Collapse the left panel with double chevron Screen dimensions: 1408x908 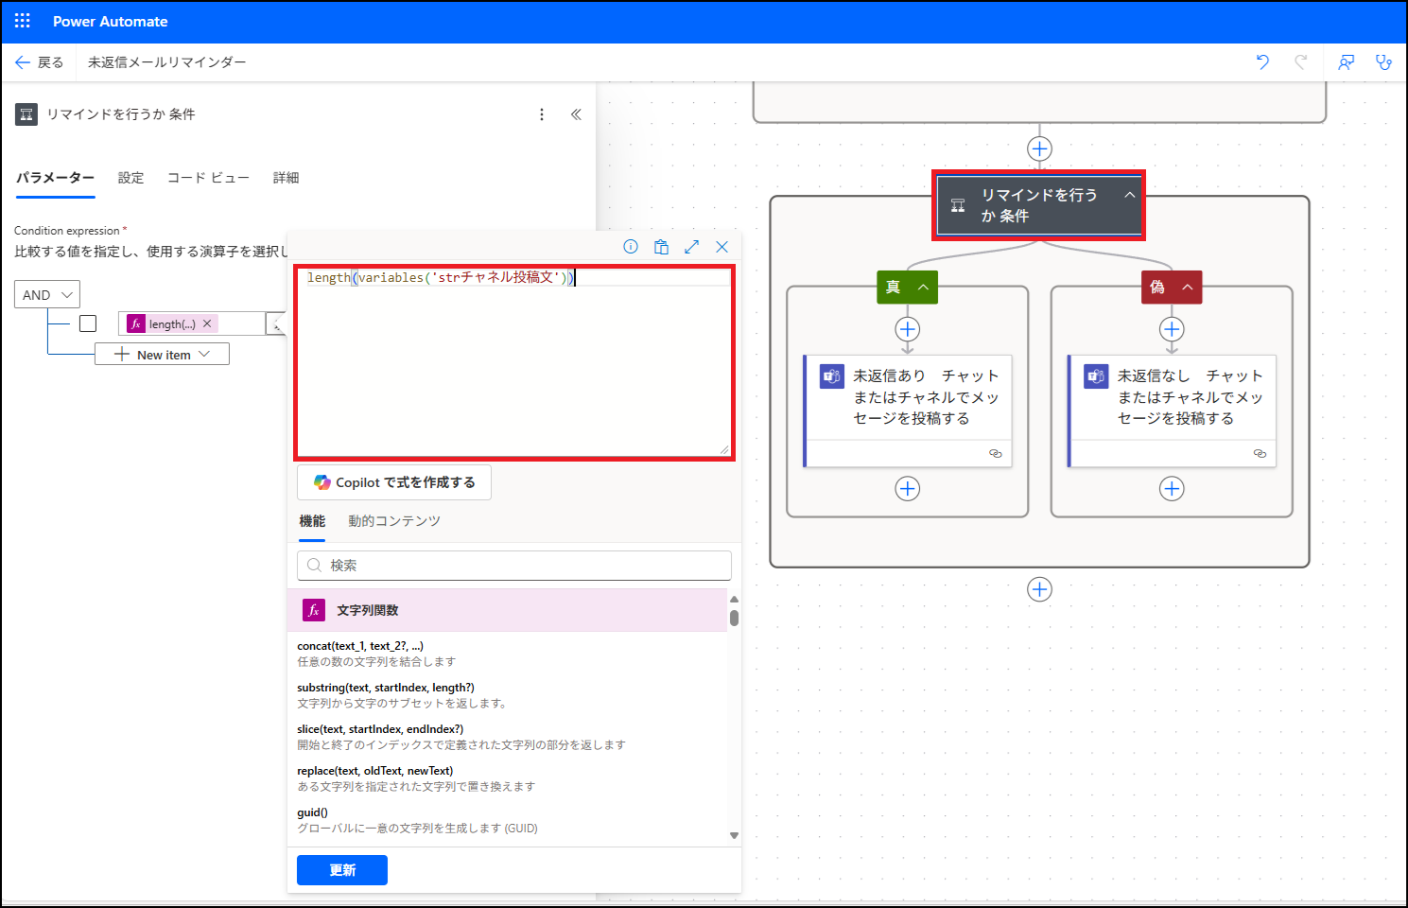(576, 114)
